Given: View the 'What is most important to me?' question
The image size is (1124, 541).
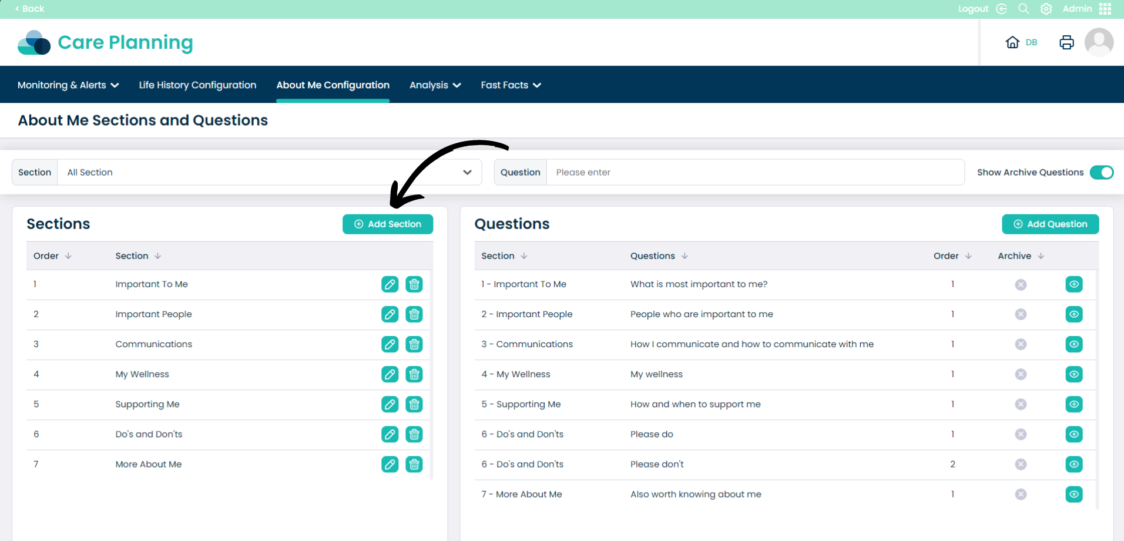Looking at the screenshot, I should (x=1074, y=284).
